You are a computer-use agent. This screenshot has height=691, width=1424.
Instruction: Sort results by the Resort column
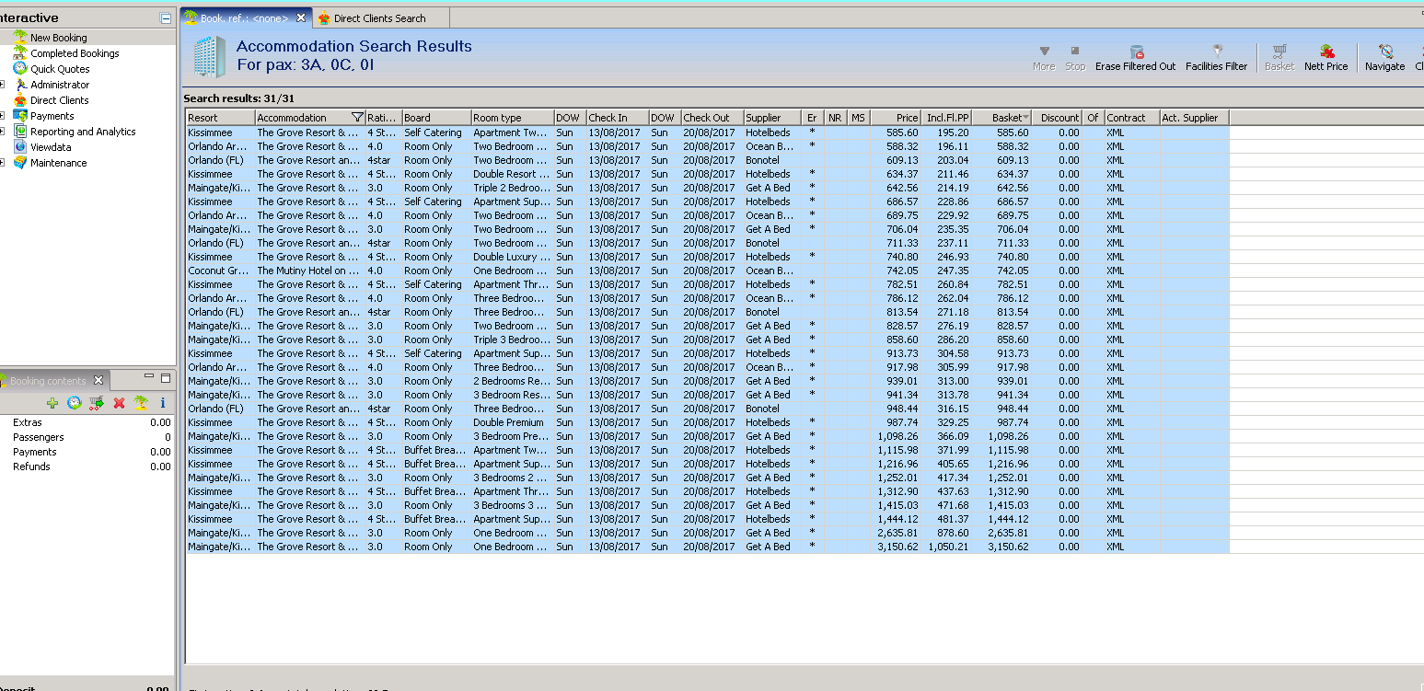(221, 118)
